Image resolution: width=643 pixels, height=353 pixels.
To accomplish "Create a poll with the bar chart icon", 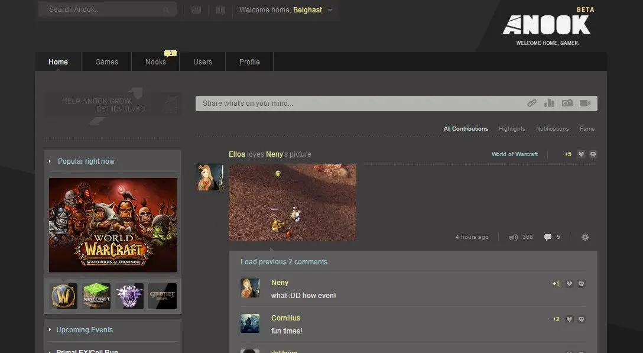I will [x=549, y=103].
